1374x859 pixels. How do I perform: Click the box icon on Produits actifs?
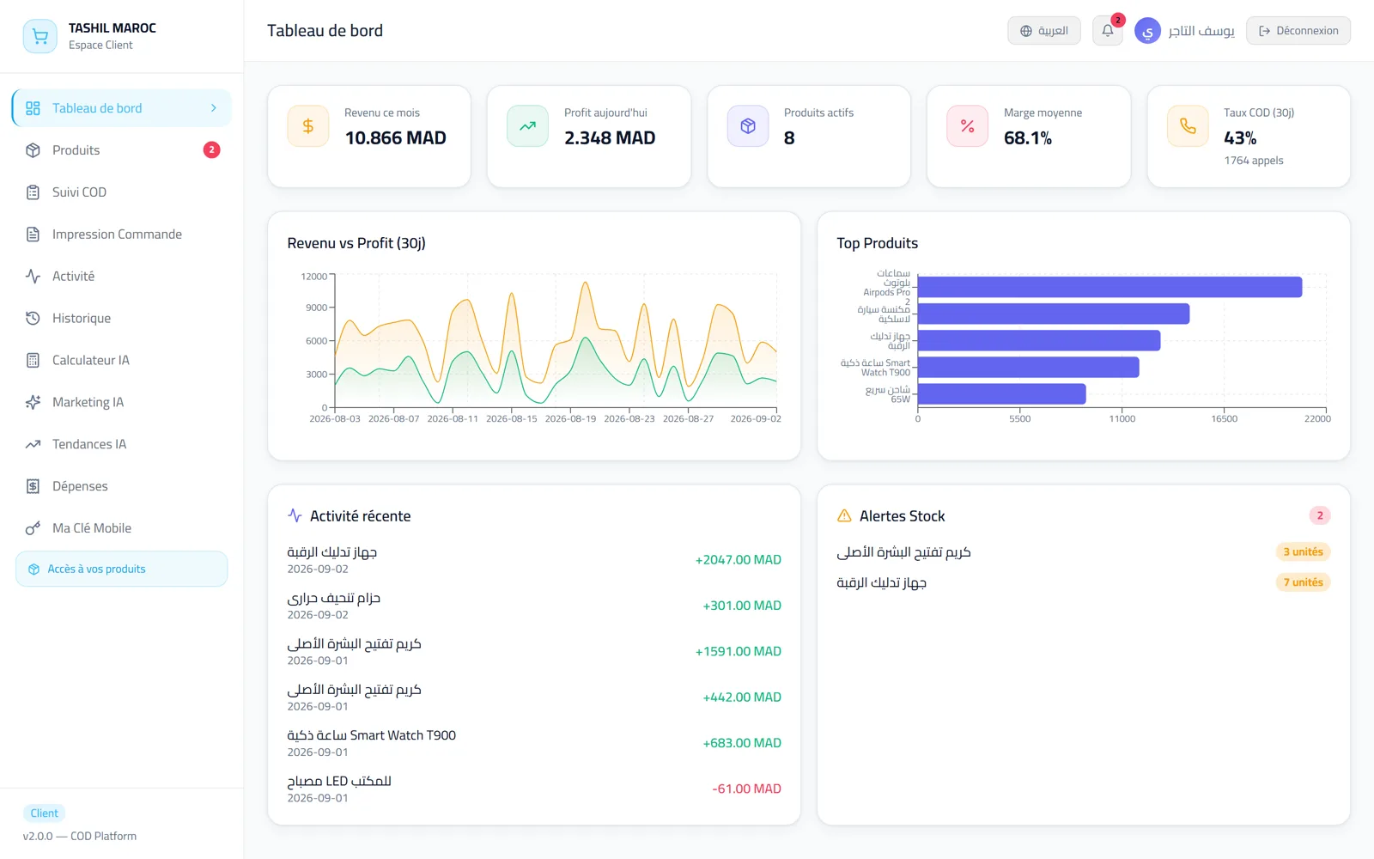click(x=748, y=126)
